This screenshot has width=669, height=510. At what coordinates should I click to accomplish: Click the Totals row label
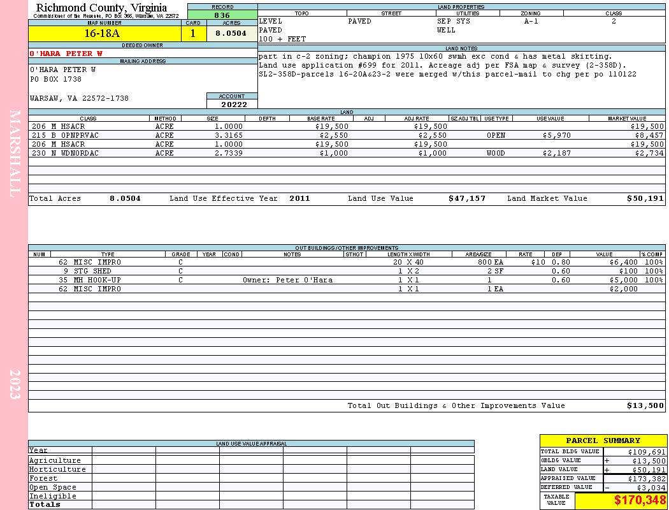click(45, 504)
